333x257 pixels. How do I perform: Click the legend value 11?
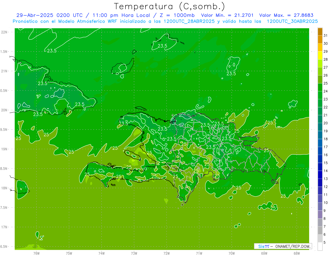click(x=326, y=195)
